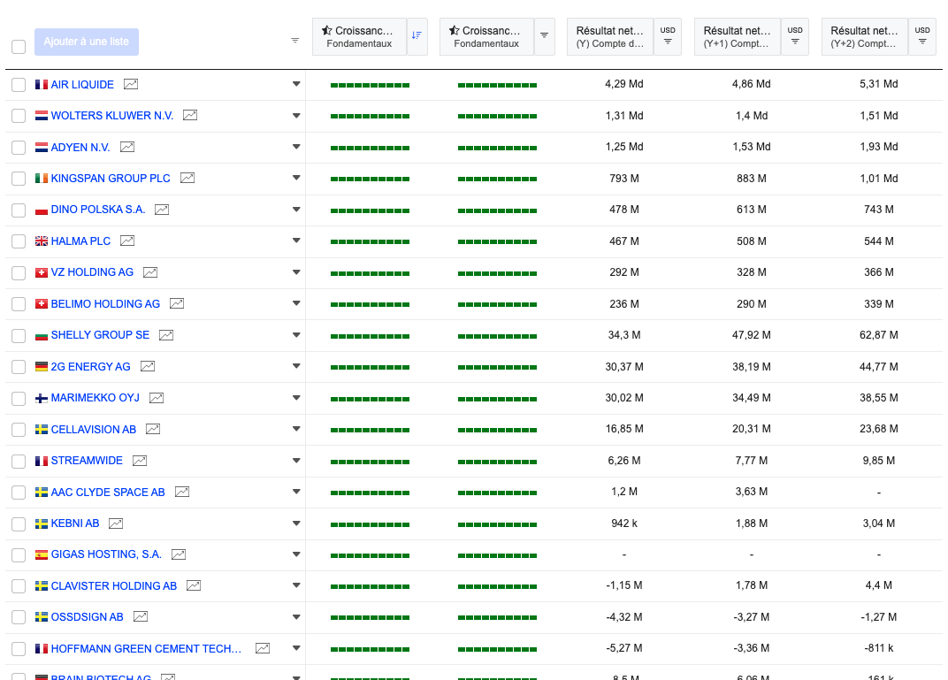Open chart icon next to 2G ENERGY AG
The image size is (948, 680).
pos(148,366)
